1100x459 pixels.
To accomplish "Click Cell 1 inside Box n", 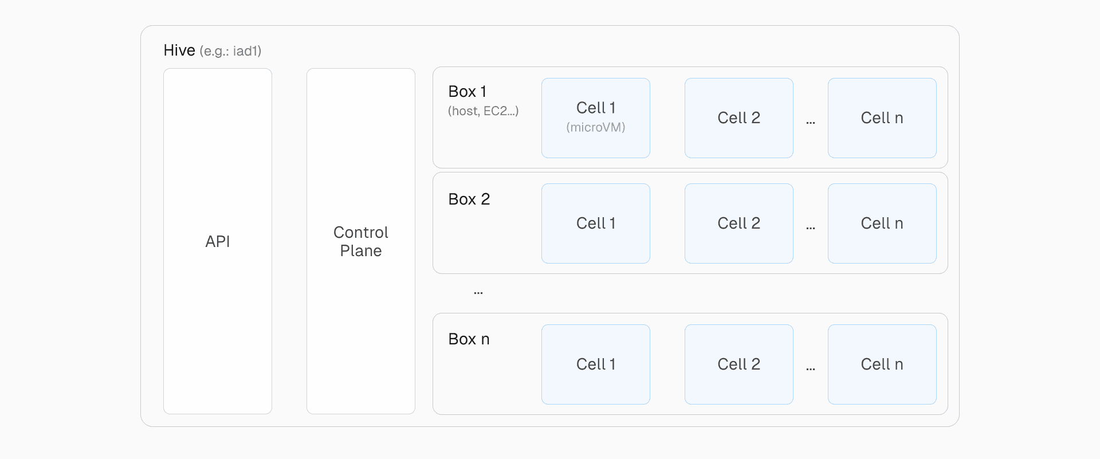I will [x=596, y=364].
